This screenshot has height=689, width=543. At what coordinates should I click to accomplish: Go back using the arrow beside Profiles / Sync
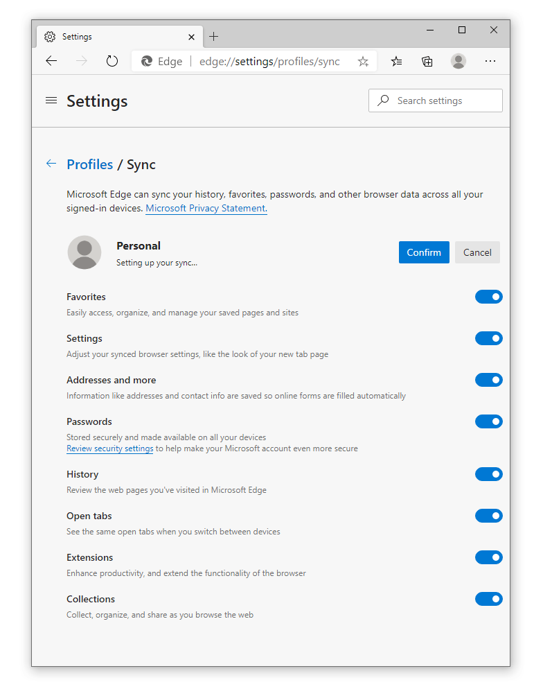pyautogui.click(x=51, y=164)
